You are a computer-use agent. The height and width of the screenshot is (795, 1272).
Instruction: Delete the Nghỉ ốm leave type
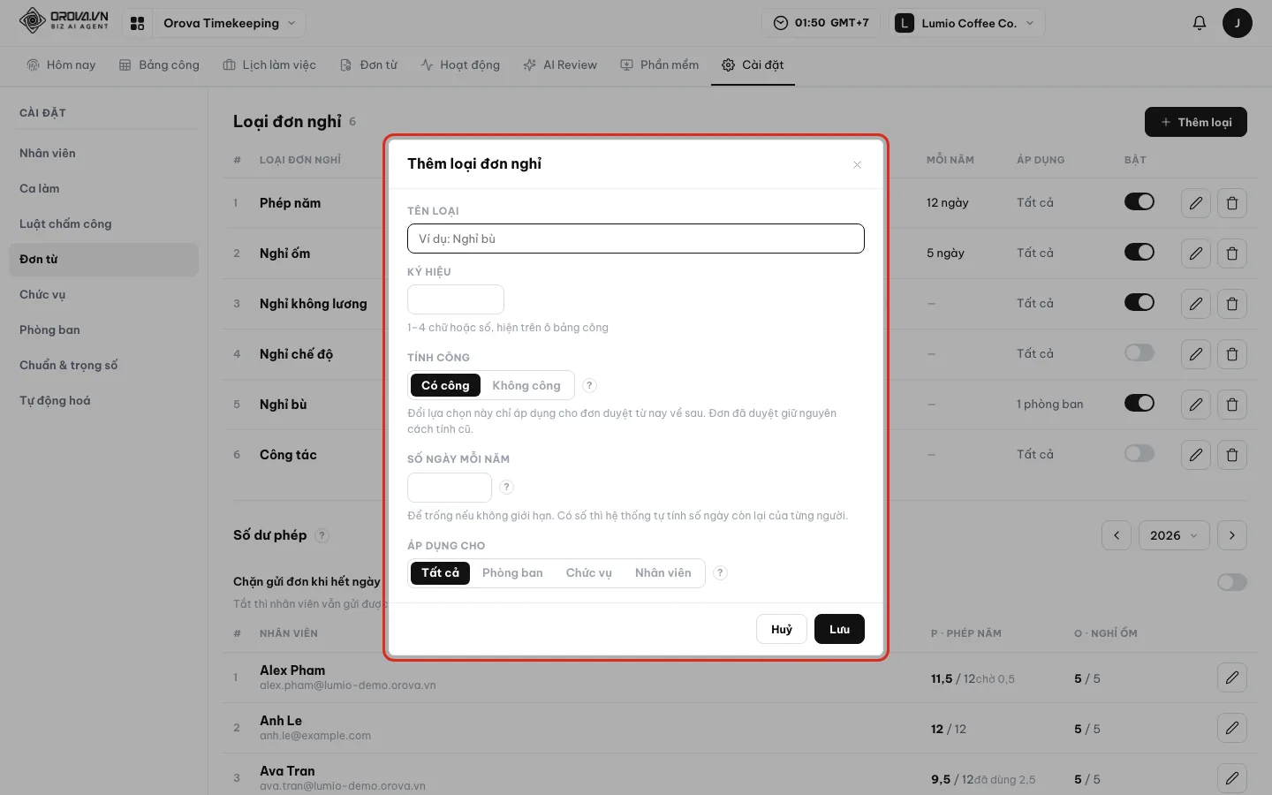[x=1231, y=254]
